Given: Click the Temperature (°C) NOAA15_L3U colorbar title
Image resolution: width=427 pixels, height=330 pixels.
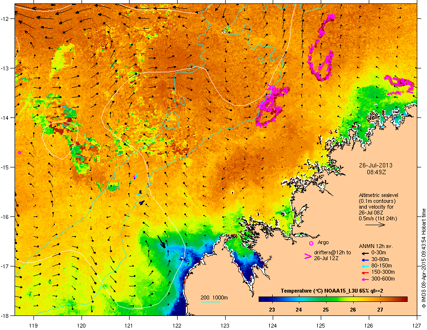Looking at the screenshot, I should click(332, 291).
